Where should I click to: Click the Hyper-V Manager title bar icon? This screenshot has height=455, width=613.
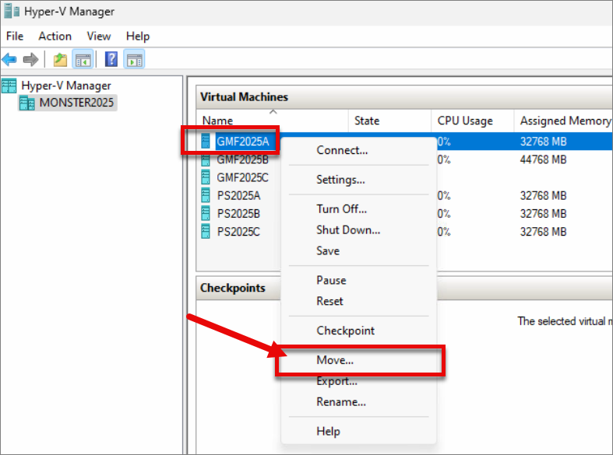pyautogui.click(x=12, y=12)
